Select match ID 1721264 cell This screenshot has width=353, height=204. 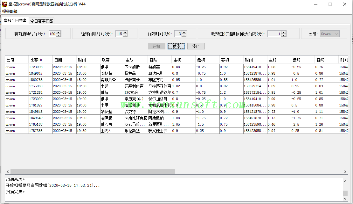pyautogui.click(x=40, y=92)
